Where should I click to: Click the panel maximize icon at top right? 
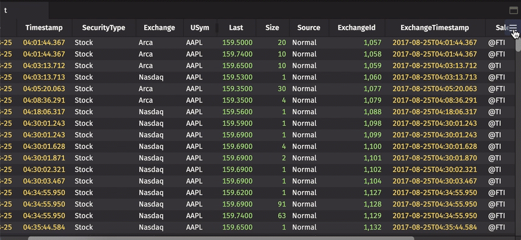click(513, 10)
